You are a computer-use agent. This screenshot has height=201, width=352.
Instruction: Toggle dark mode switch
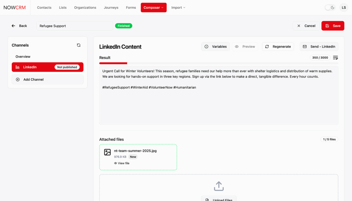pos(330,8)
